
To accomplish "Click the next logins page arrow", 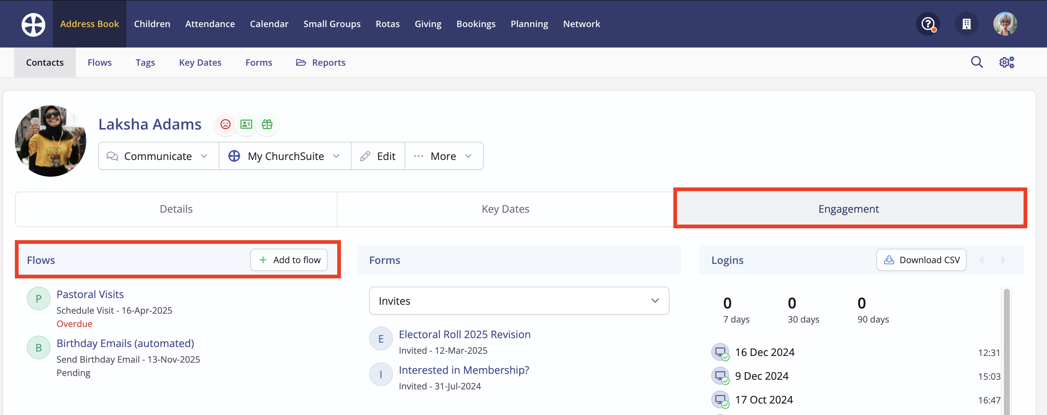I will click(x=1003, y=260).
